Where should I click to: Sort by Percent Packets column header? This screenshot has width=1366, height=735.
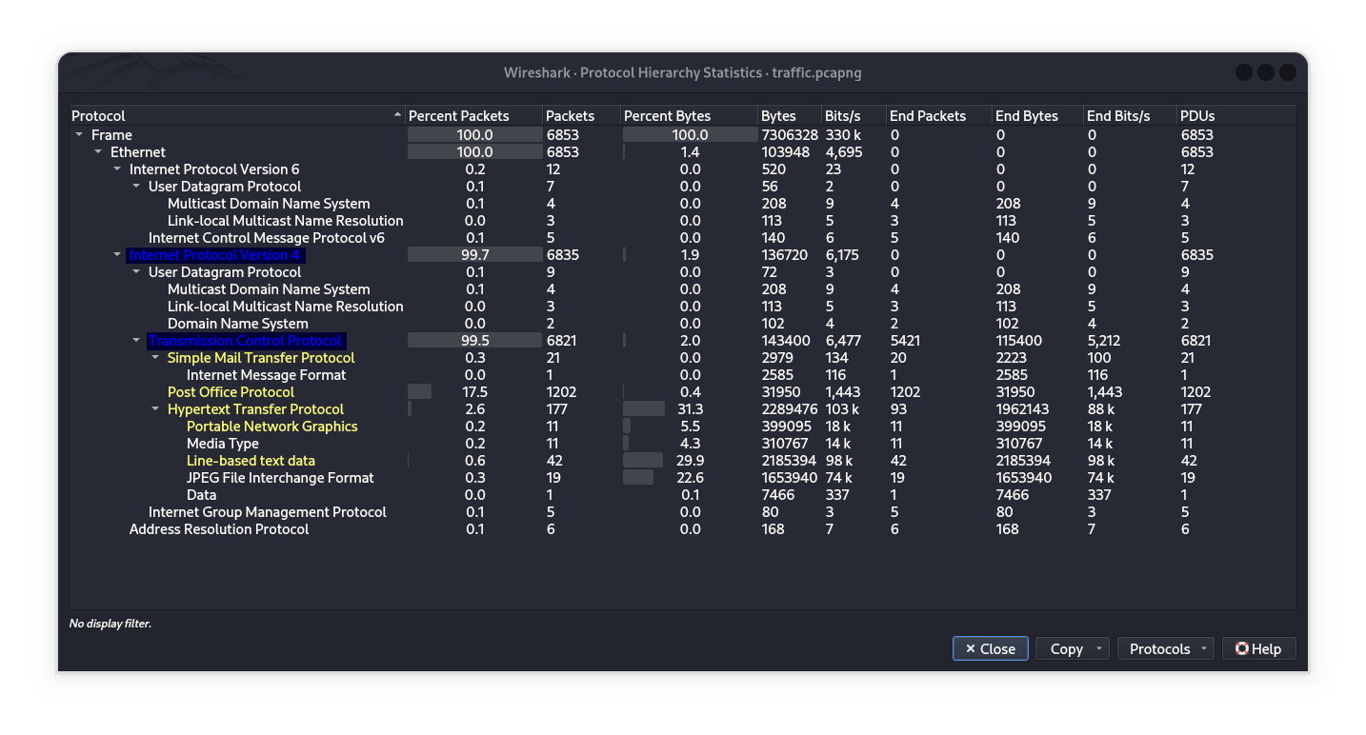pyautogui.click(x=458, y=116)
